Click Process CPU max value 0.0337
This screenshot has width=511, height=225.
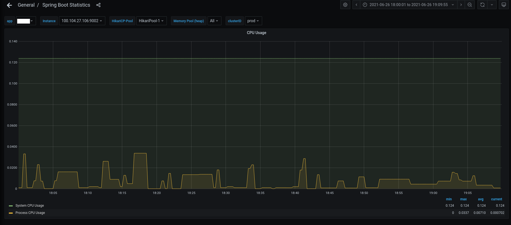tap(464, 213)
